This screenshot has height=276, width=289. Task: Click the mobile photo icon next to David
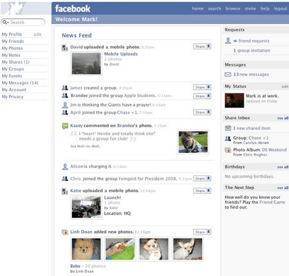click(x=65, y=47)
